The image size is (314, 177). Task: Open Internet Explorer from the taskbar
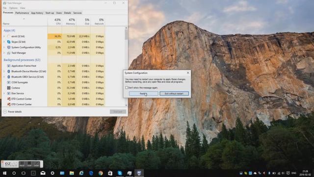(x=81, y=173)
